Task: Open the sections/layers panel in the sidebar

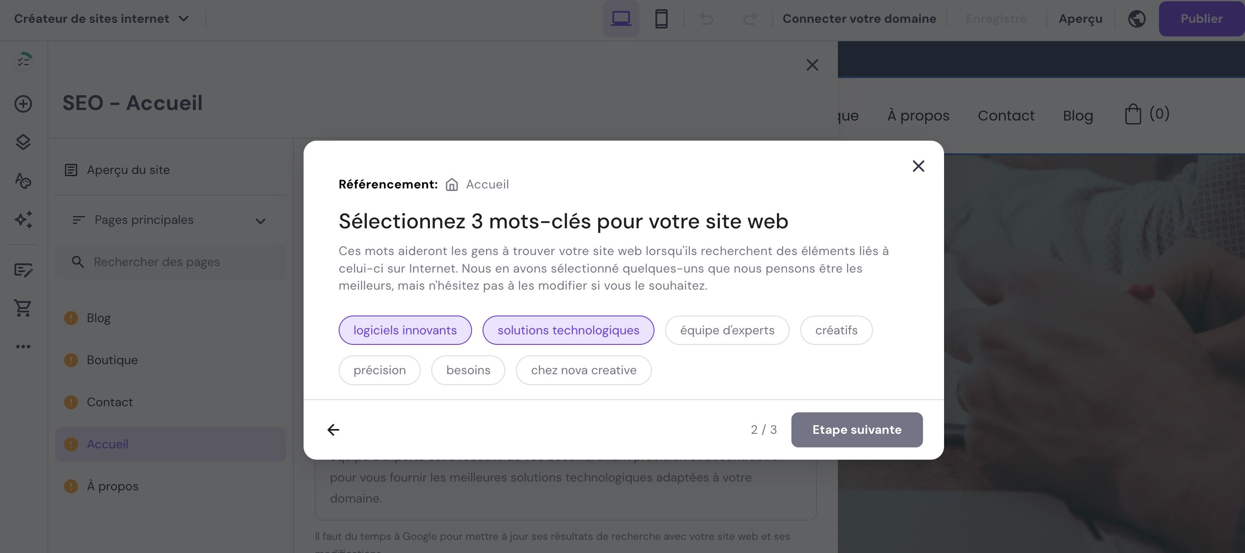Action: coord(22,142)
